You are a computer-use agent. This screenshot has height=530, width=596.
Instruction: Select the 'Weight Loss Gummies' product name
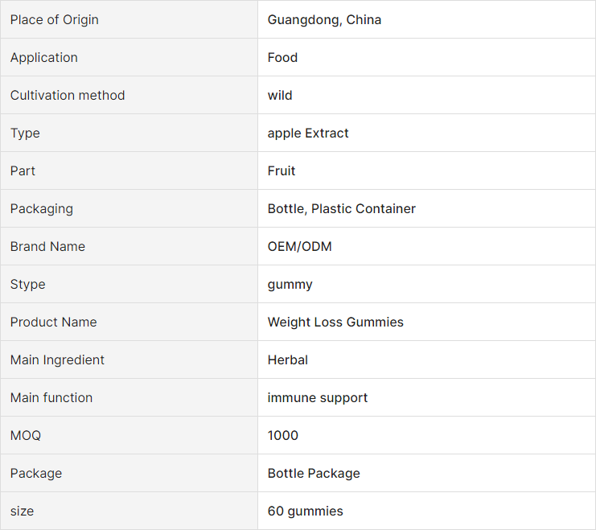tap(335, 322)
